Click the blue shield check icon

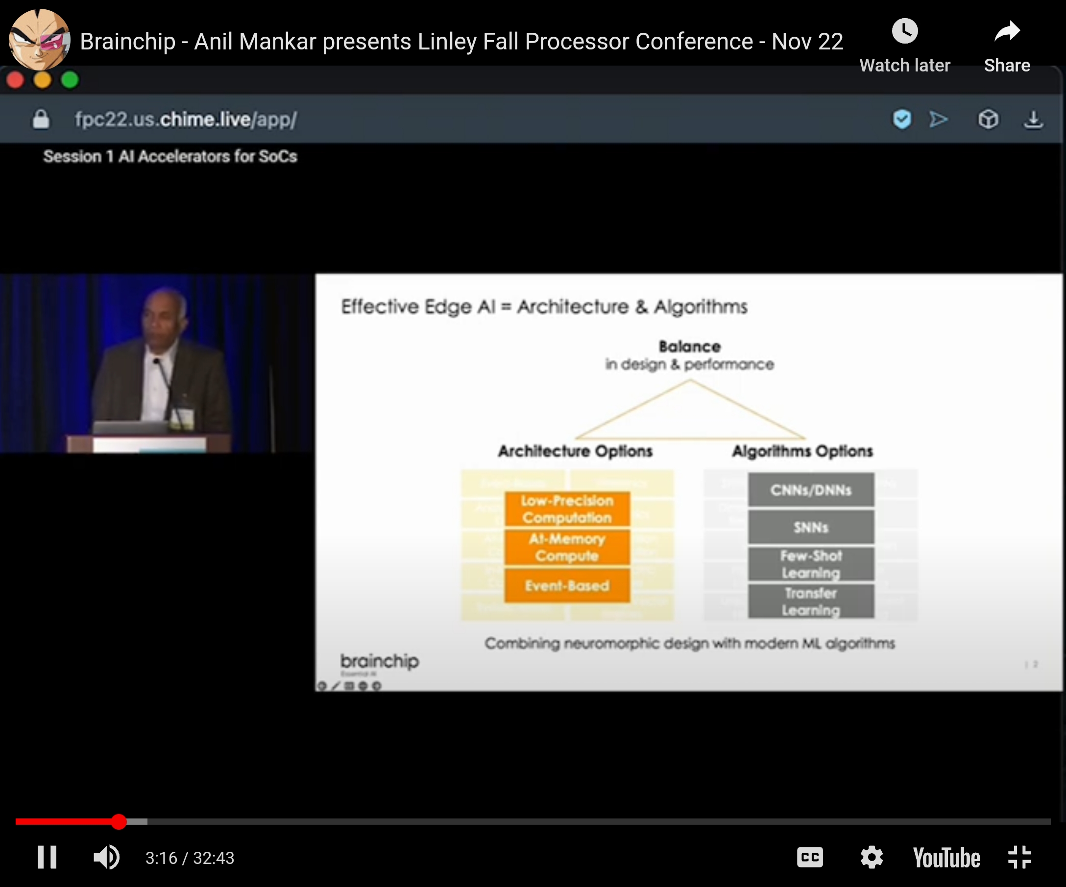[902, 120]
